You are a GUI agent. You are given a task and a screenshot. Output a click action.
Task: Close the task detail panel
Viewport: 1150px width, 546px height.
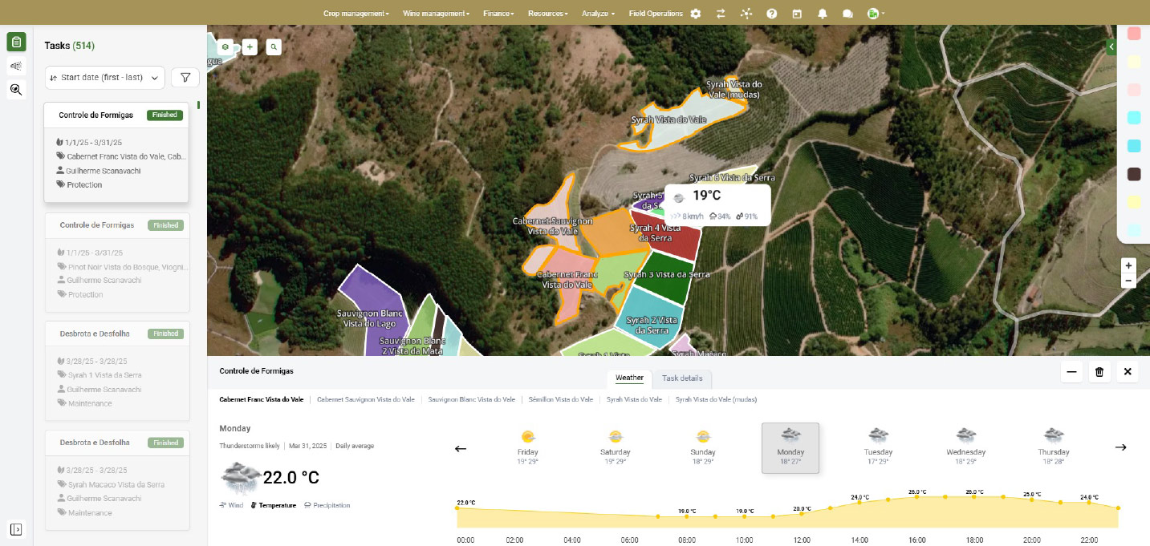(1128, 372)
